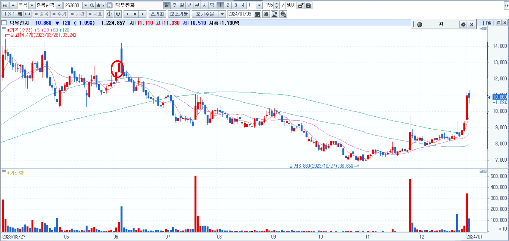Image resolution: width=509 pixels, height=241 pixels.
Task: Increase the bar count 195 stepper
Action: pyautogui.click(x=276, y=4)
